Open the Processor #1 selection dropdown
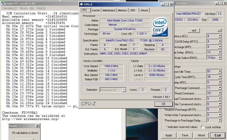The height and width of the screenshot is (140, 227). pyautogui.click(x=124, y=90)
